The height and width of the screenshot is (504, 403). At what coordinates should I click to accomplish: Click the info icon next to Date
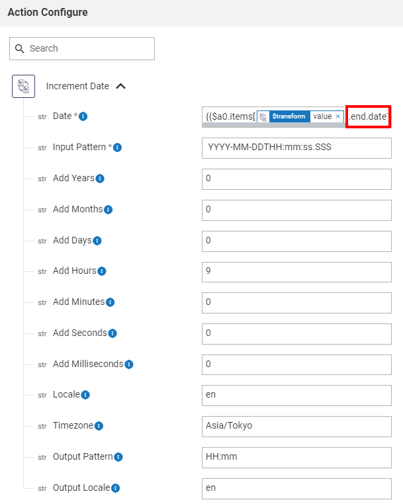pyautogui.click(x=83, y=116)
